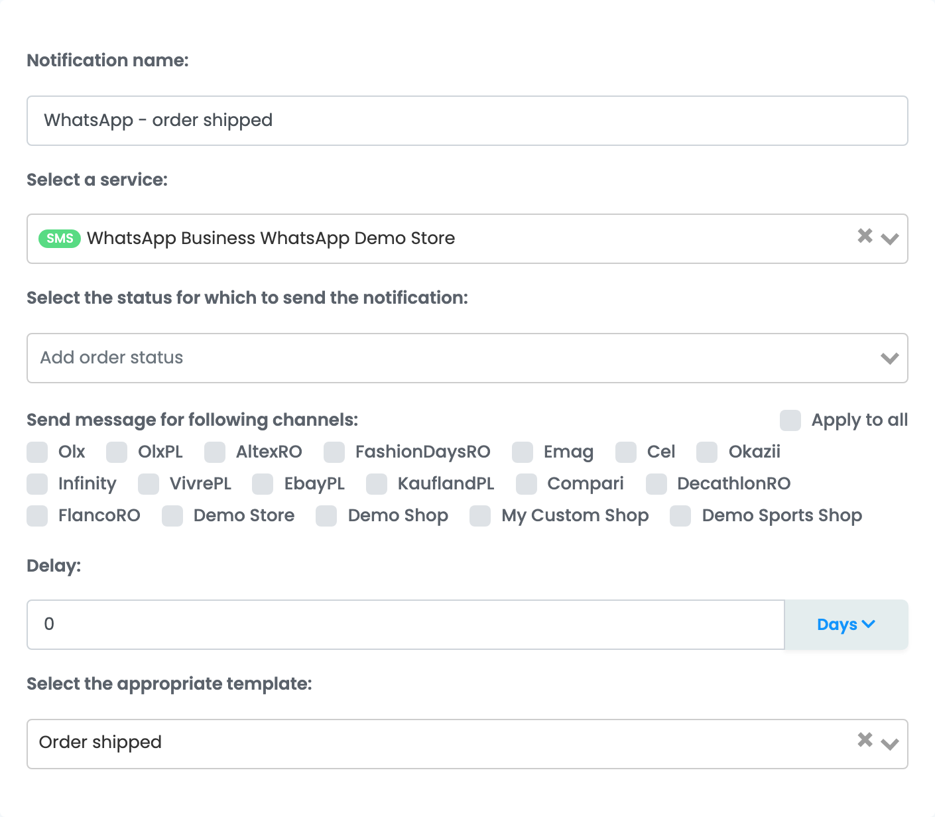935x817 pixels.
Task: Check the Okazii channel checkbox
Action: [707, 452]
